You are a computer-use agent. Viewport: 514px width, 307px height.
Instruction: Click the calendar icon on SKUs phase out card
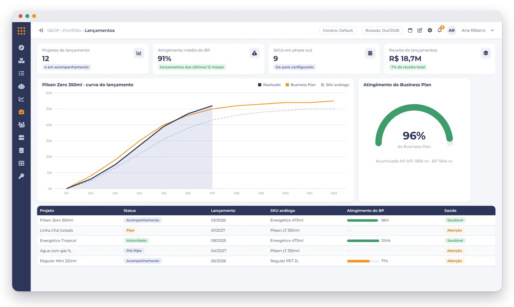tap(370, 53)
